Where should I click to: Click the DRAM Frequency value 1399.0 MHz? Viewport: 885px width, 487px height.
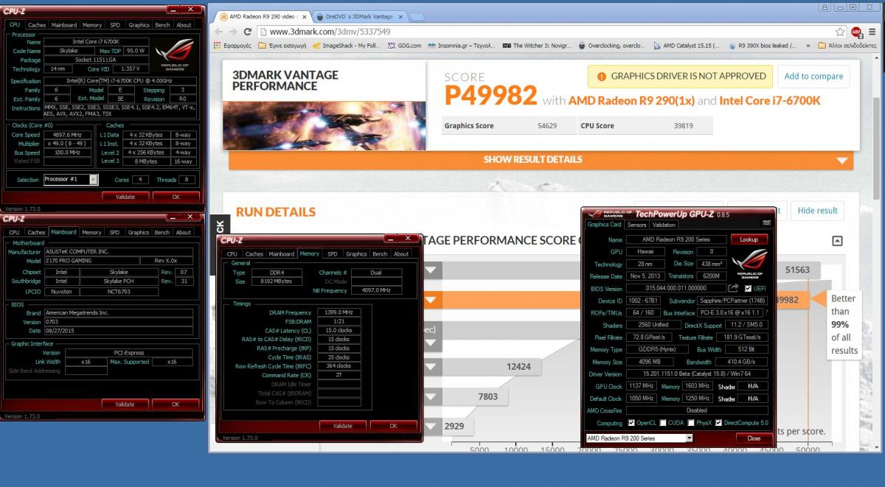point(338,312)
